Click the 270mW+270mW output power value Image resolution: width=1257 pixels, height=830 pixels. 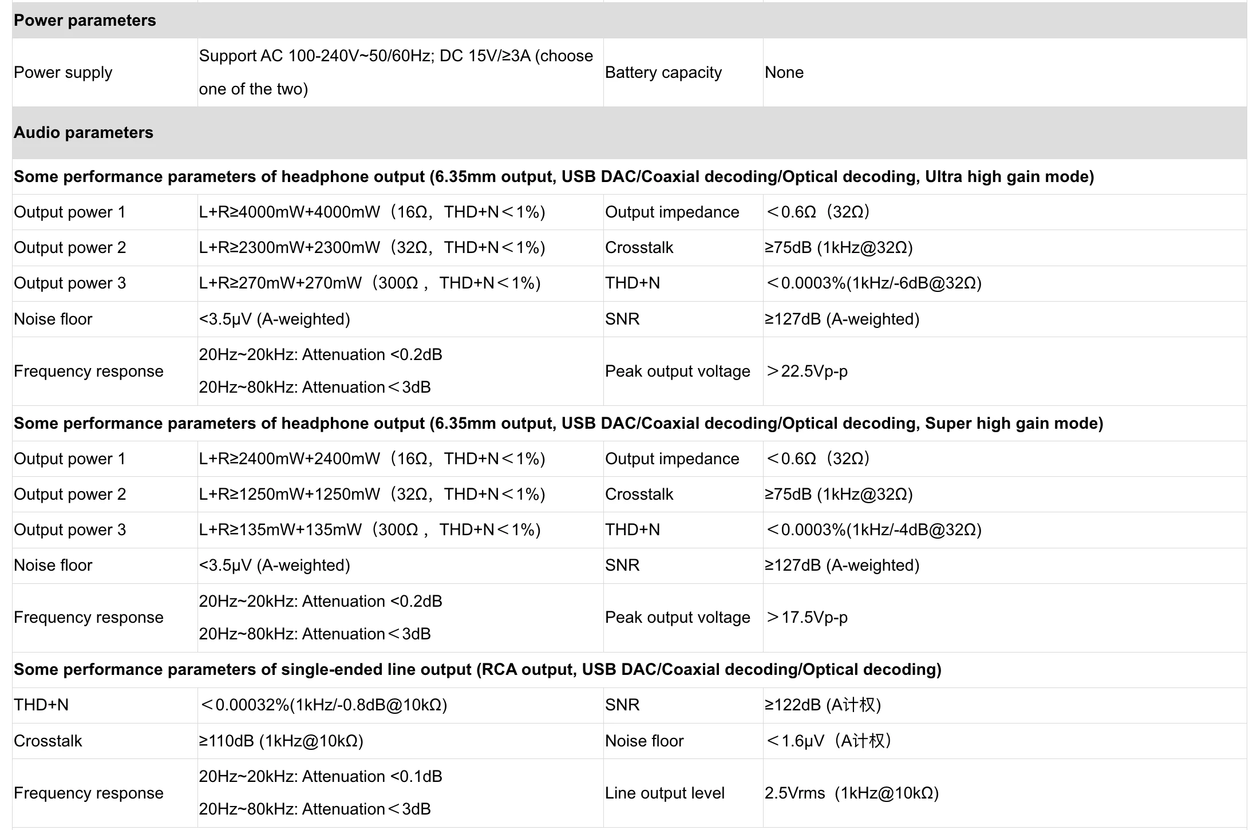point(370,283)
